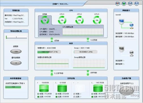Screen dimensions: 143x103
Task: Click the current users gauge dial
Action: pos(127,91)
